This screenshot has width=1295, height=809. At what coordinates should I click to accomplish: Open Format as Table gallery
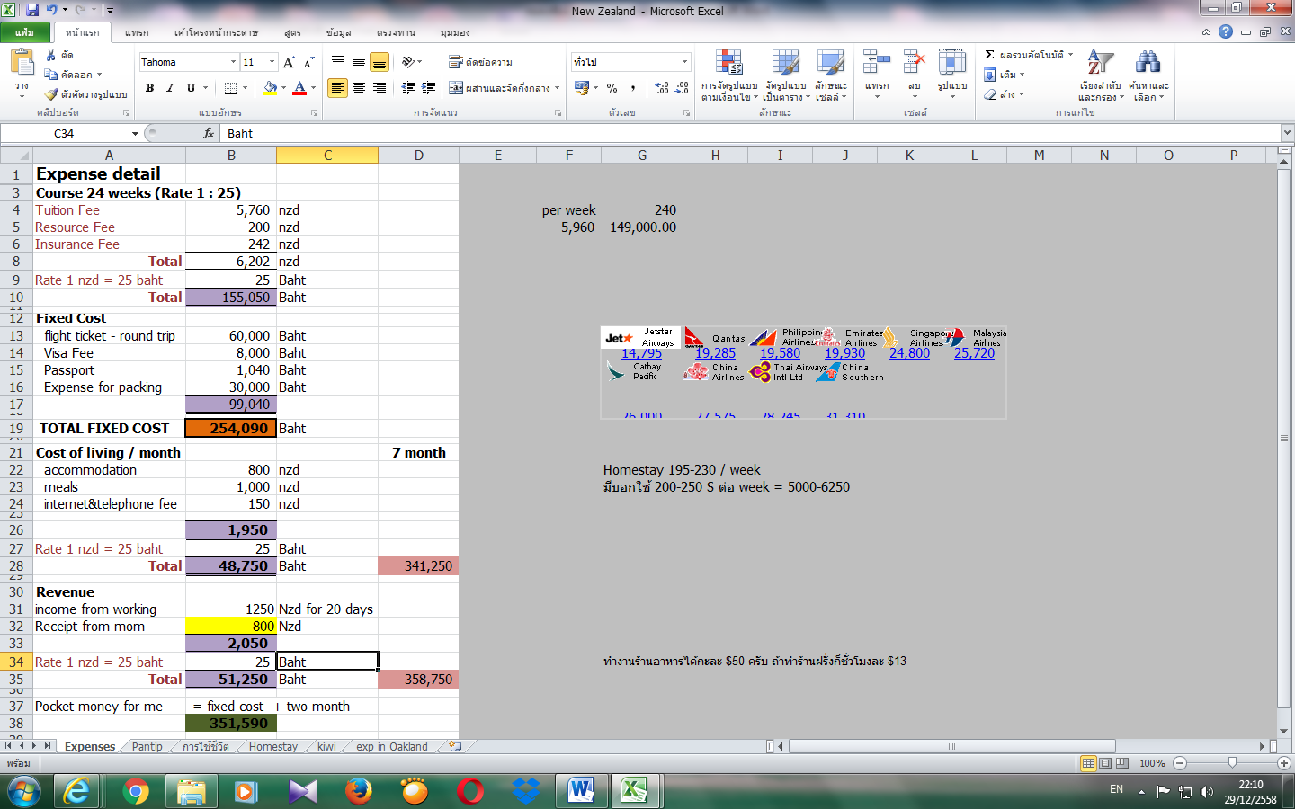tap(786, 76)
